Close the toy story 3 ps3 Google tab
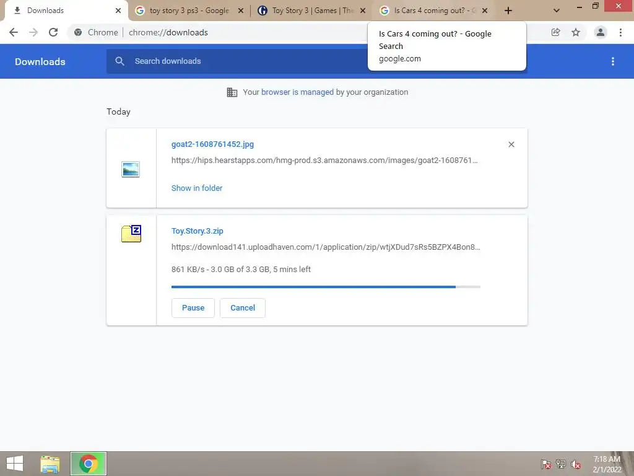Viewport: 634px width, 476px height. click(x=241, y=11)
